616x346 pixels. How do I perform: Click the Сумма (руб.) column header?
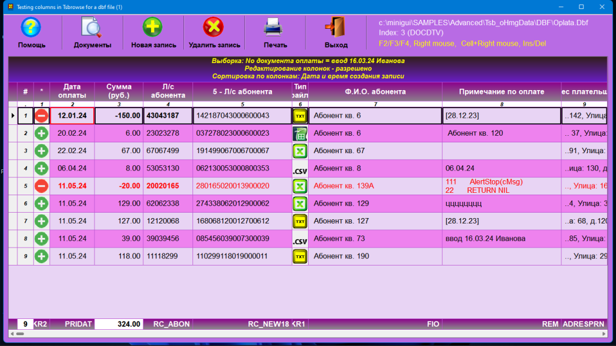point(119,91)
